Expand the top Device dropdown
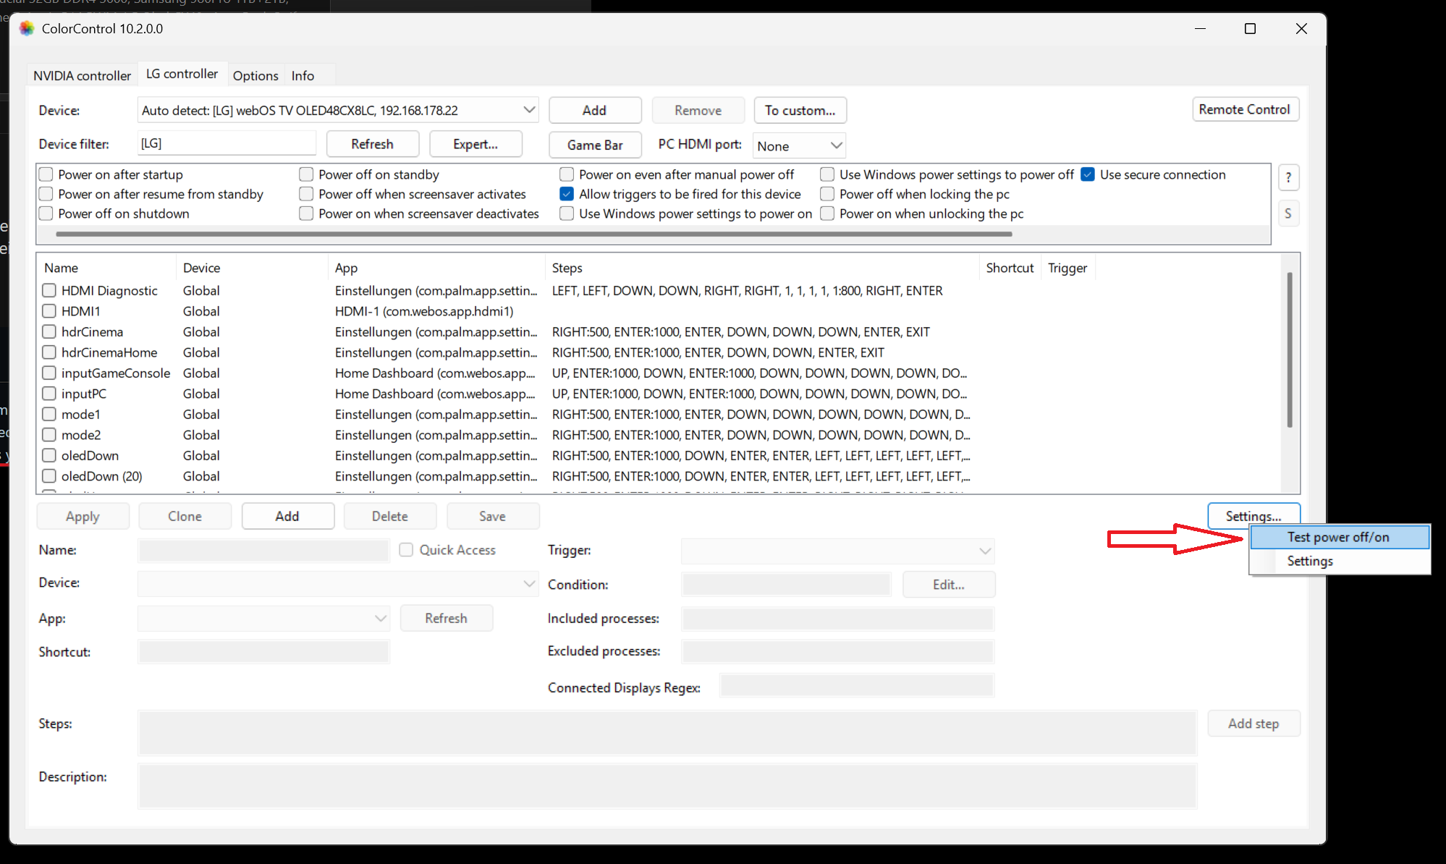 (x=529, y=110)
